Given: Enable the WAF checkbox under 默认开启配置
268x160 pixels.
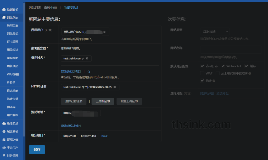Looking at the screenshot, I should coord(202,73).
